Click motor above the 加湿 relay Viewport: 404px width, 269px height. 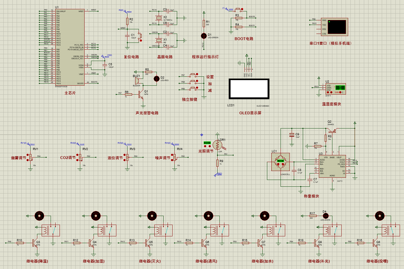click(x=95, y=216)
